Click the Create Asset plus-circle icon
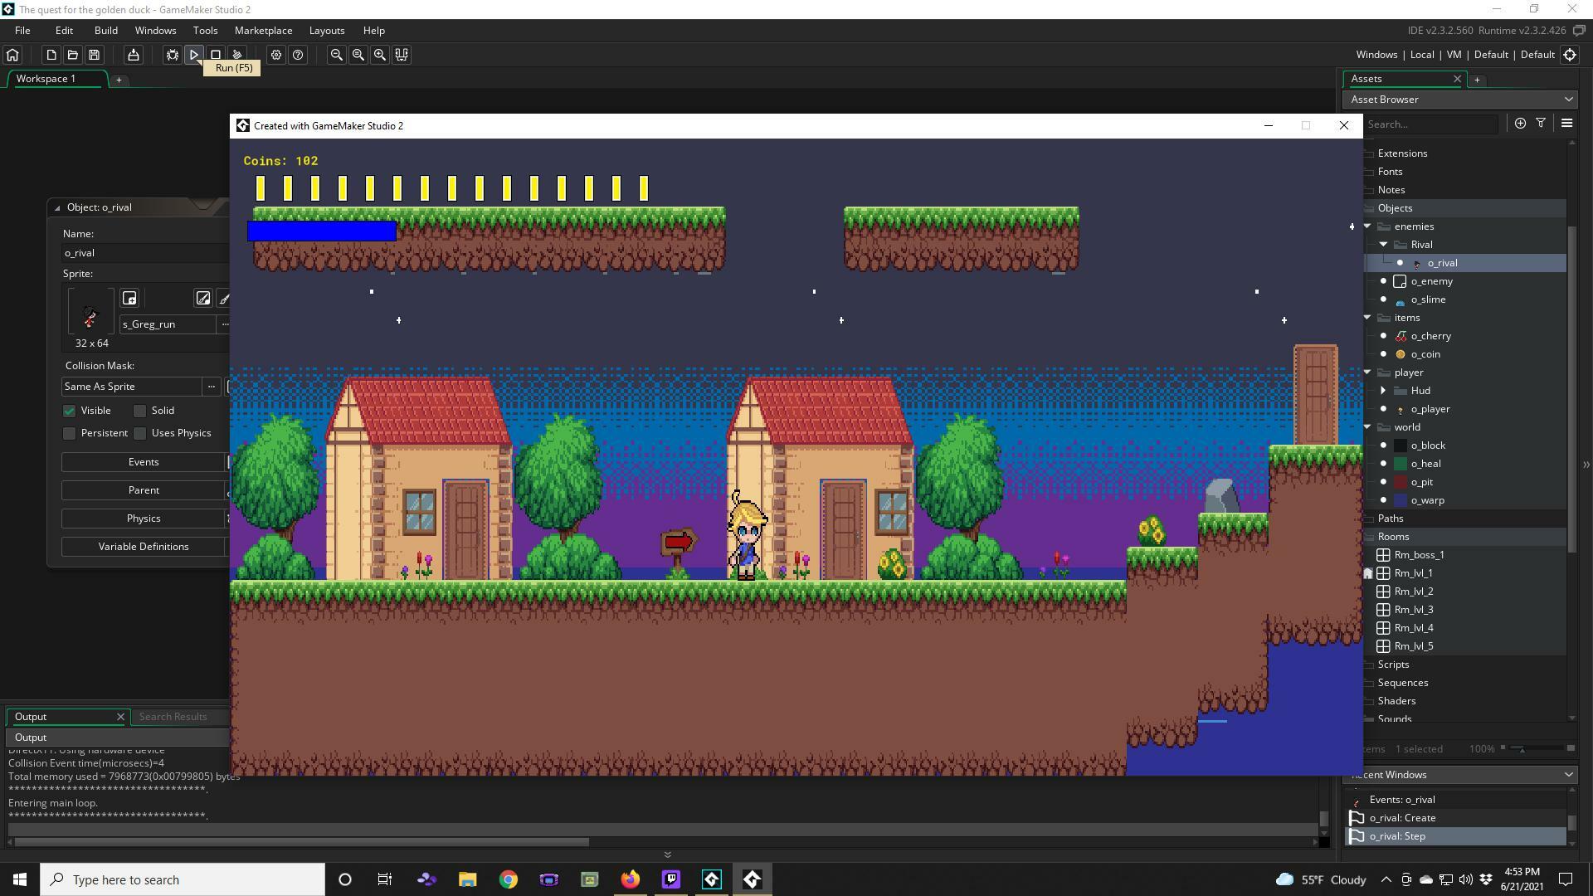1593x896 pixels. 1520,123
